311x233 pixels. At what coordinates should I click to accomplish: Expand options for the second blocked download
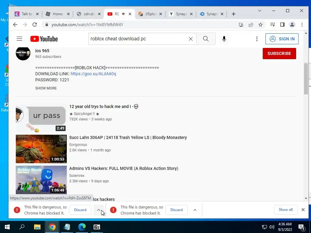pos(195,210)
